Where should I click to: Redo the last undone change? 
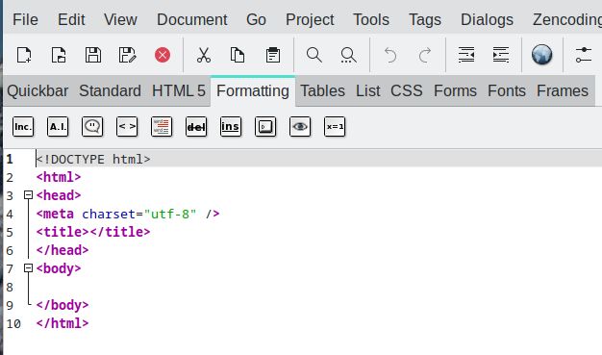point(425,55)
